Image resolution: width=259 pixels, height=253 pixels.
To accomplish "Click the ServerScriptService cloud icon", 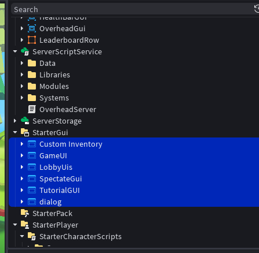I will pos(25,51).
